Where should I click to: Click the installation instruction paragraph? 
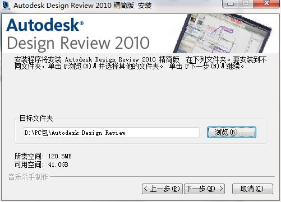click(x=141, y=63)
